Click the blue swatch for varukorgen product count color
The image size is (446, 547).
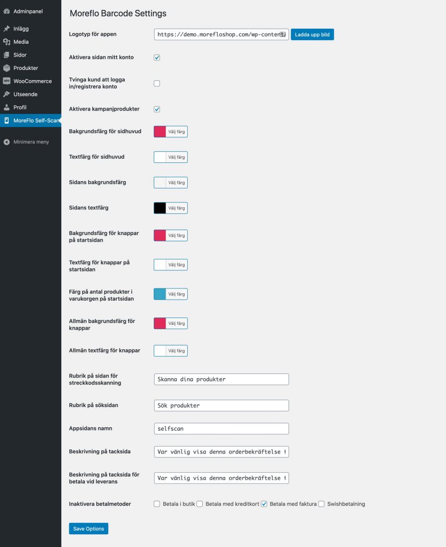160,294
